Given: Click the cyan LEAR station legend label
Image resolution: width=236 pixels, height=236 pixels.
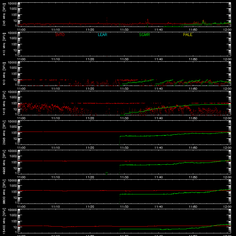Looking at the screenshot, I should 102,35.
